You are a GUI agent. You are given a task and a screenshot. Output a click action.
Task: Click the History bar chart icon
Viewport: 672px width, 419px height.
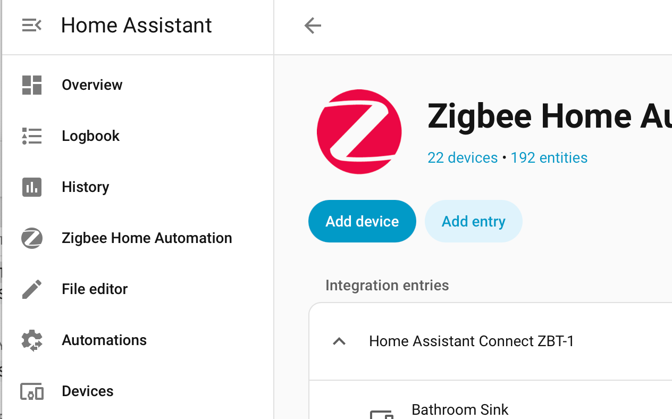coord(32,187)
